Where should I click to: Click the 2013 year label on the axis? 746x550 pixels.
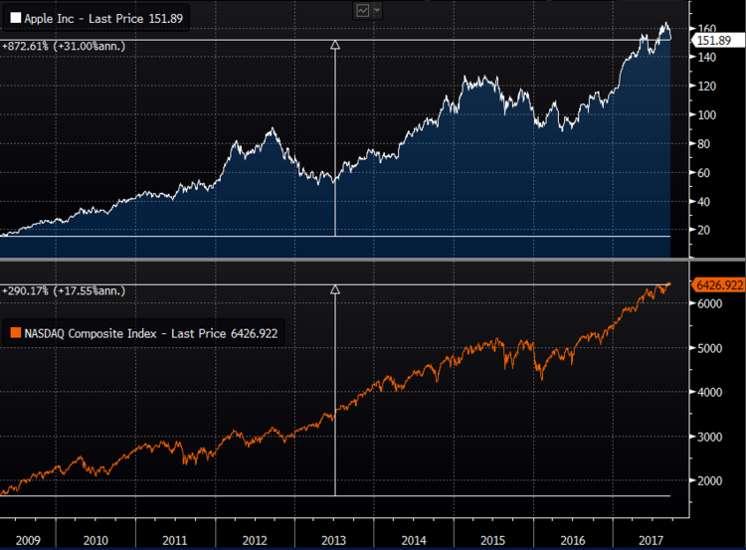[333, 540]
